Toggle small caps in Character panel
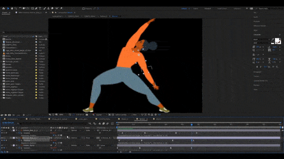 tap(269, 67)
